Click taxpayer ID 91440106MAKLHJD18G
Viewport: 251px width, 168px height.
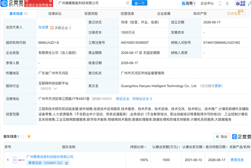[x=222, y=42]
